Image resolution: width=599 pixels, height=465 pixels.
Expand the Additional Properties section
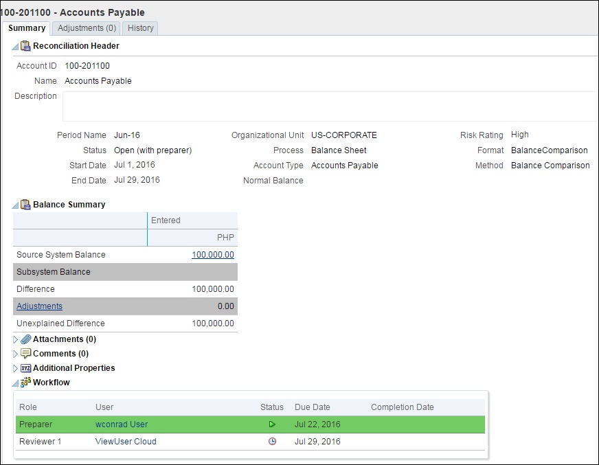[16, 367]
